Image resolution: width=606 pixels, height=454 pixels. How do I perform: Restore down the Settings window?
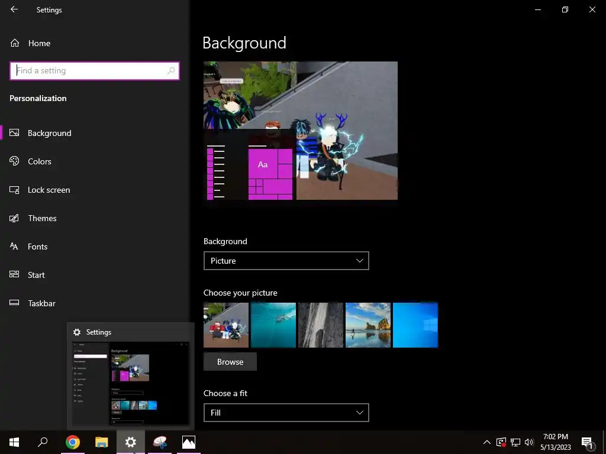click(x=565, y=9)
